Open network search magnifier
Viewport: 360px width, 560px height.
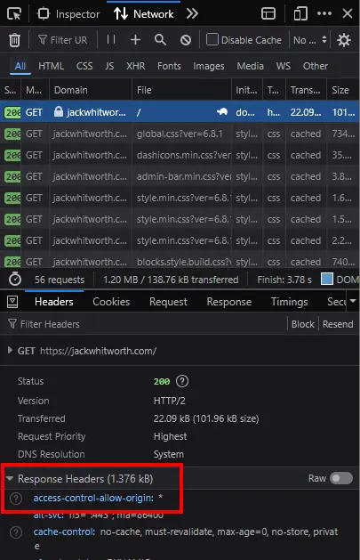tap(160, 40)
